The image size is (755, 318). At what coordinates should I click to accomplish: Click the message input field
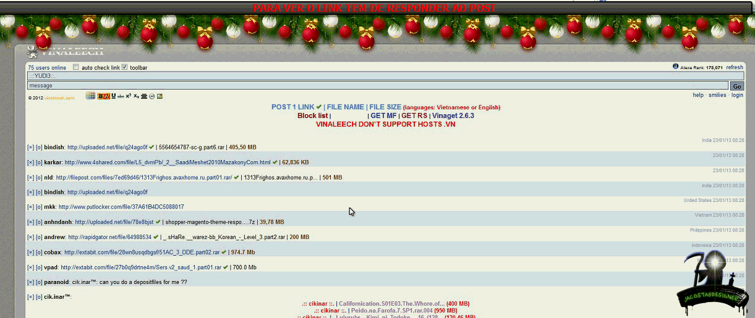[x=377, y=86]
